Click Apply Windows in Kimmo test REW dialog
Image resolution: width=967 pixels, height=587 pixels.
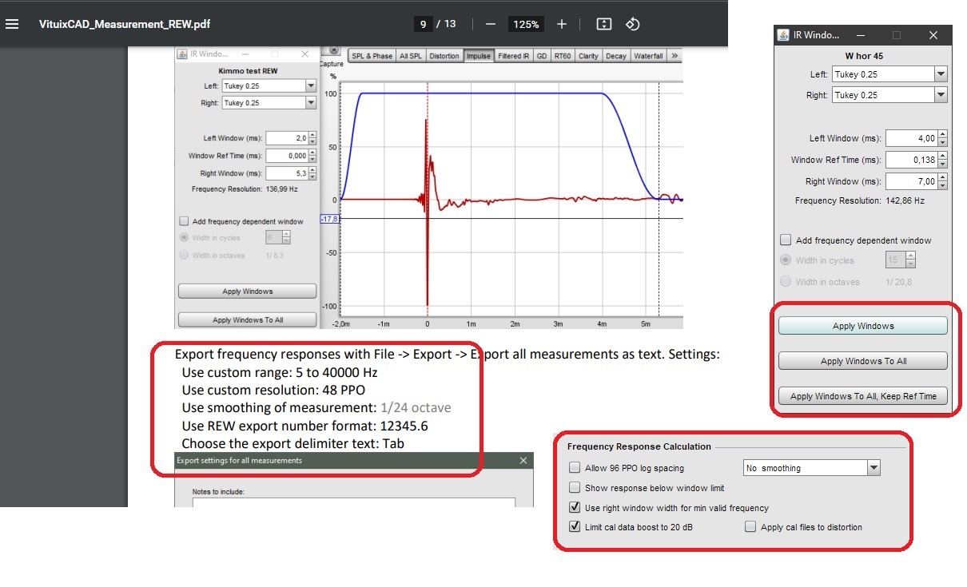(x=248, y=292)
